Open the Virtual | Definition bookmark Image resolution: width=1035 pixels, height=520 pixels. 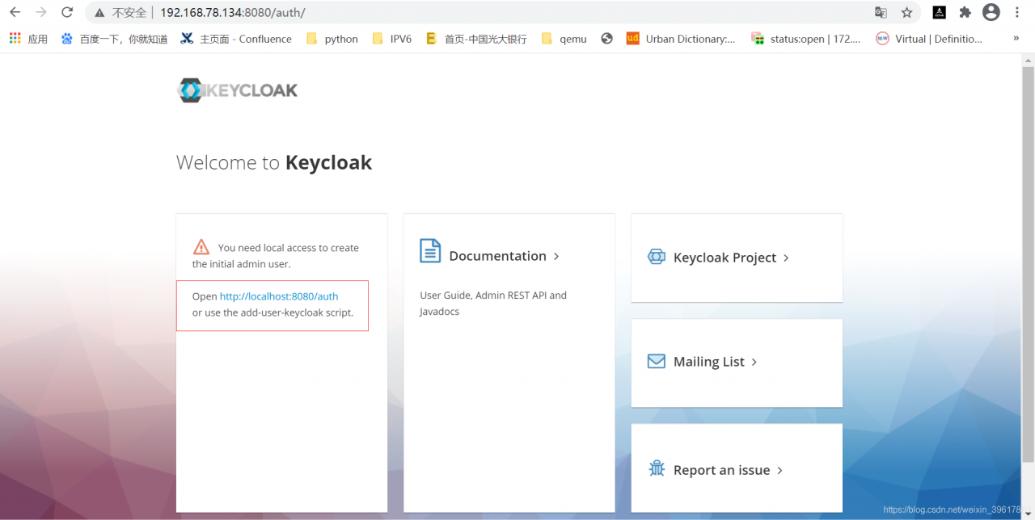point(929,39)
